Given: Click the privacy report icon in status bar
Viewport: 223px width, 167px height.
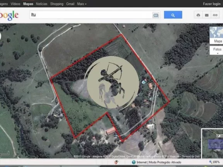Looking at the screenshot, I should [x=117, y=162].
